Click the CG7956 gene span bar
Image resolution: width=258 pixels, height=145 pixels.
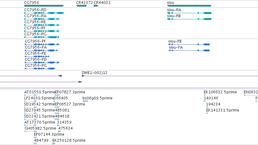44,6
